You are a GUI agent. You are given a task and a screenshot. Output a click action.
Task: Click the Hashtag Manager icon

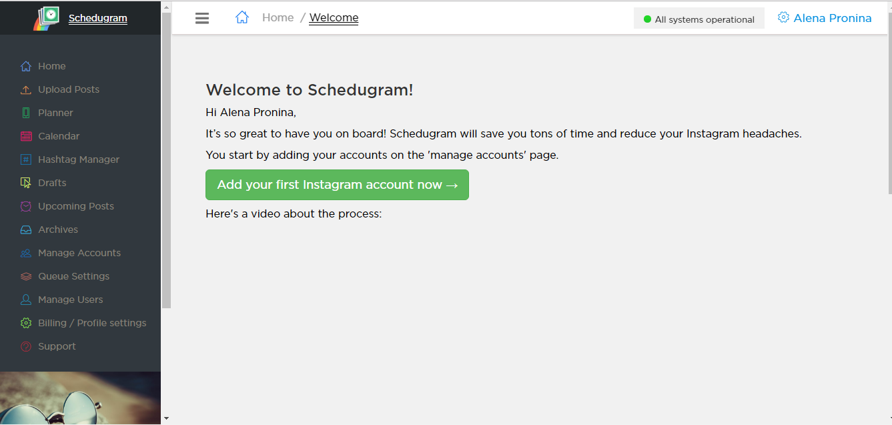point(26,160)
